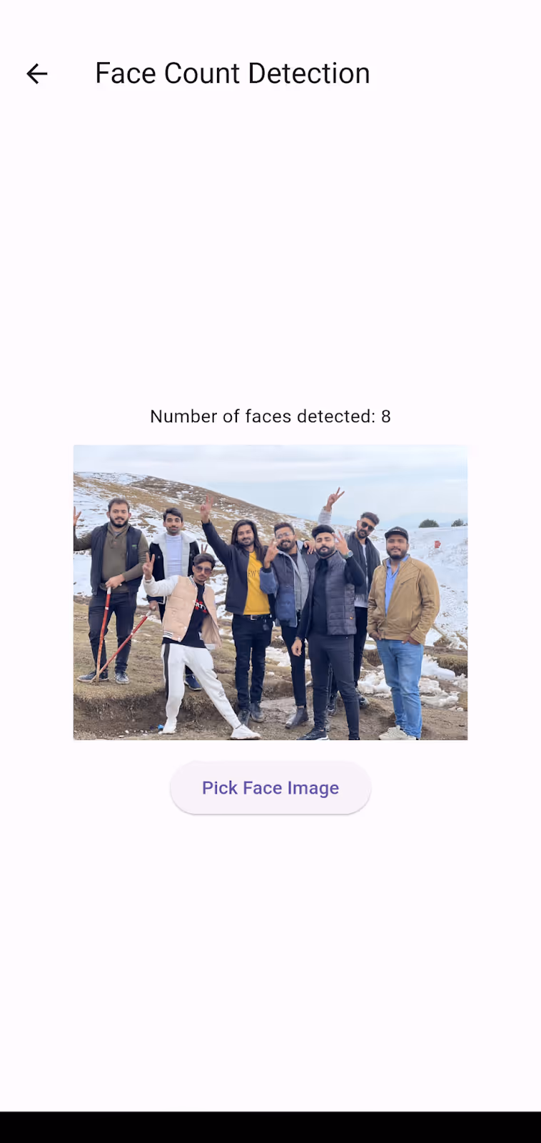Screen dimensions: 541x1143
Task: Tap the red object on the snowy slope
Action: pos(437,544)
